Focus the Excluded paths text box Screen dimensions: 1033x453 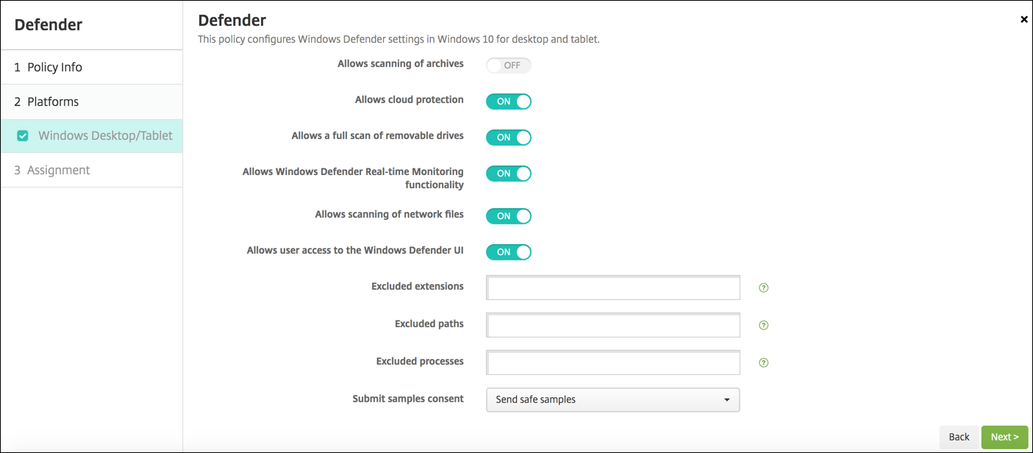coord(612,325)
